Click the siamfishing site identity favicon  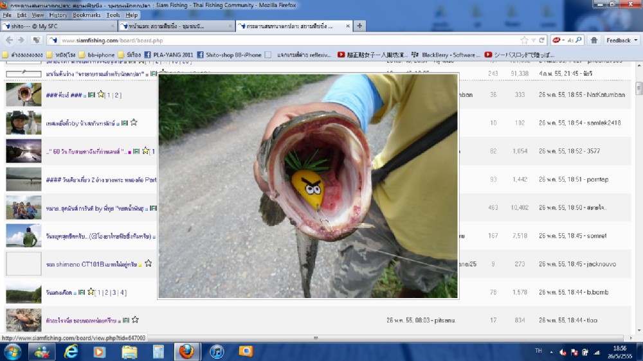pyautogui.click(x=53, y=40)
